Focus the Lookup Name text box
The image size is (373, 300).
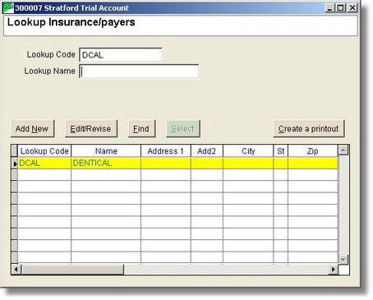(x=139, y=72)
